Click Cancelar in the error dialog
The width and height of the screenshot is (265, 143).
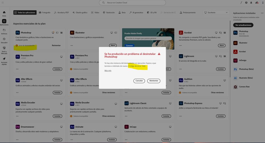tap(139, 81)
